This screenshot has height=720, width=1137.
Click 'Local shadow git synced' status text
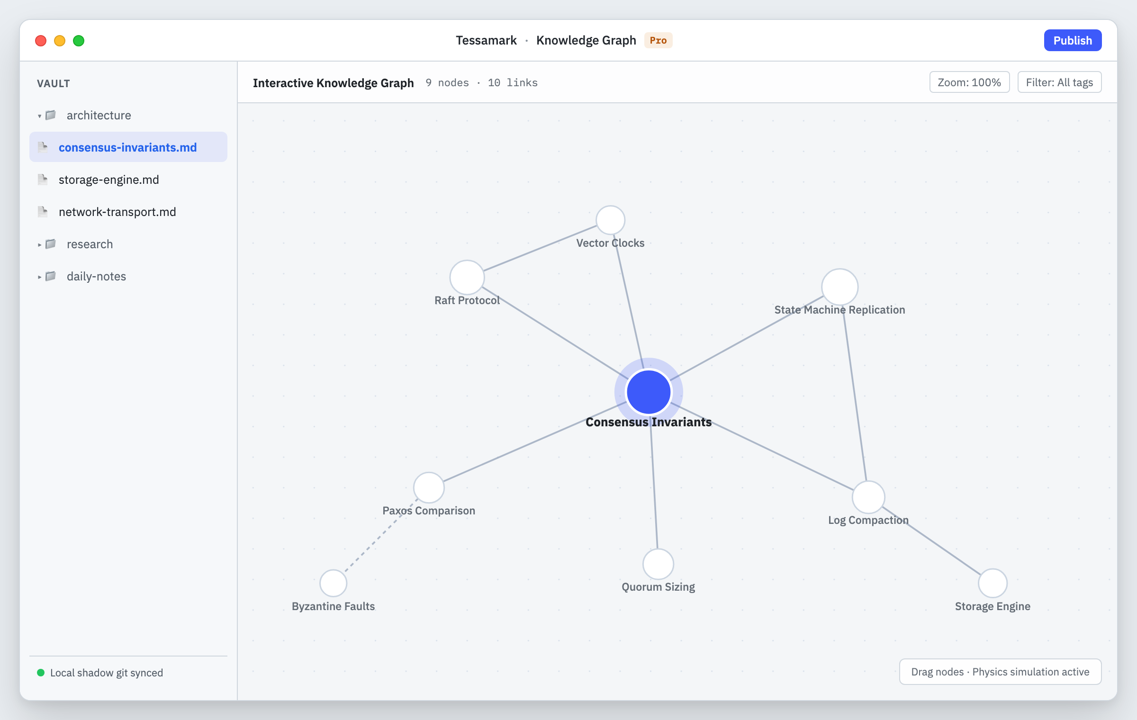(x=107, y=673)
